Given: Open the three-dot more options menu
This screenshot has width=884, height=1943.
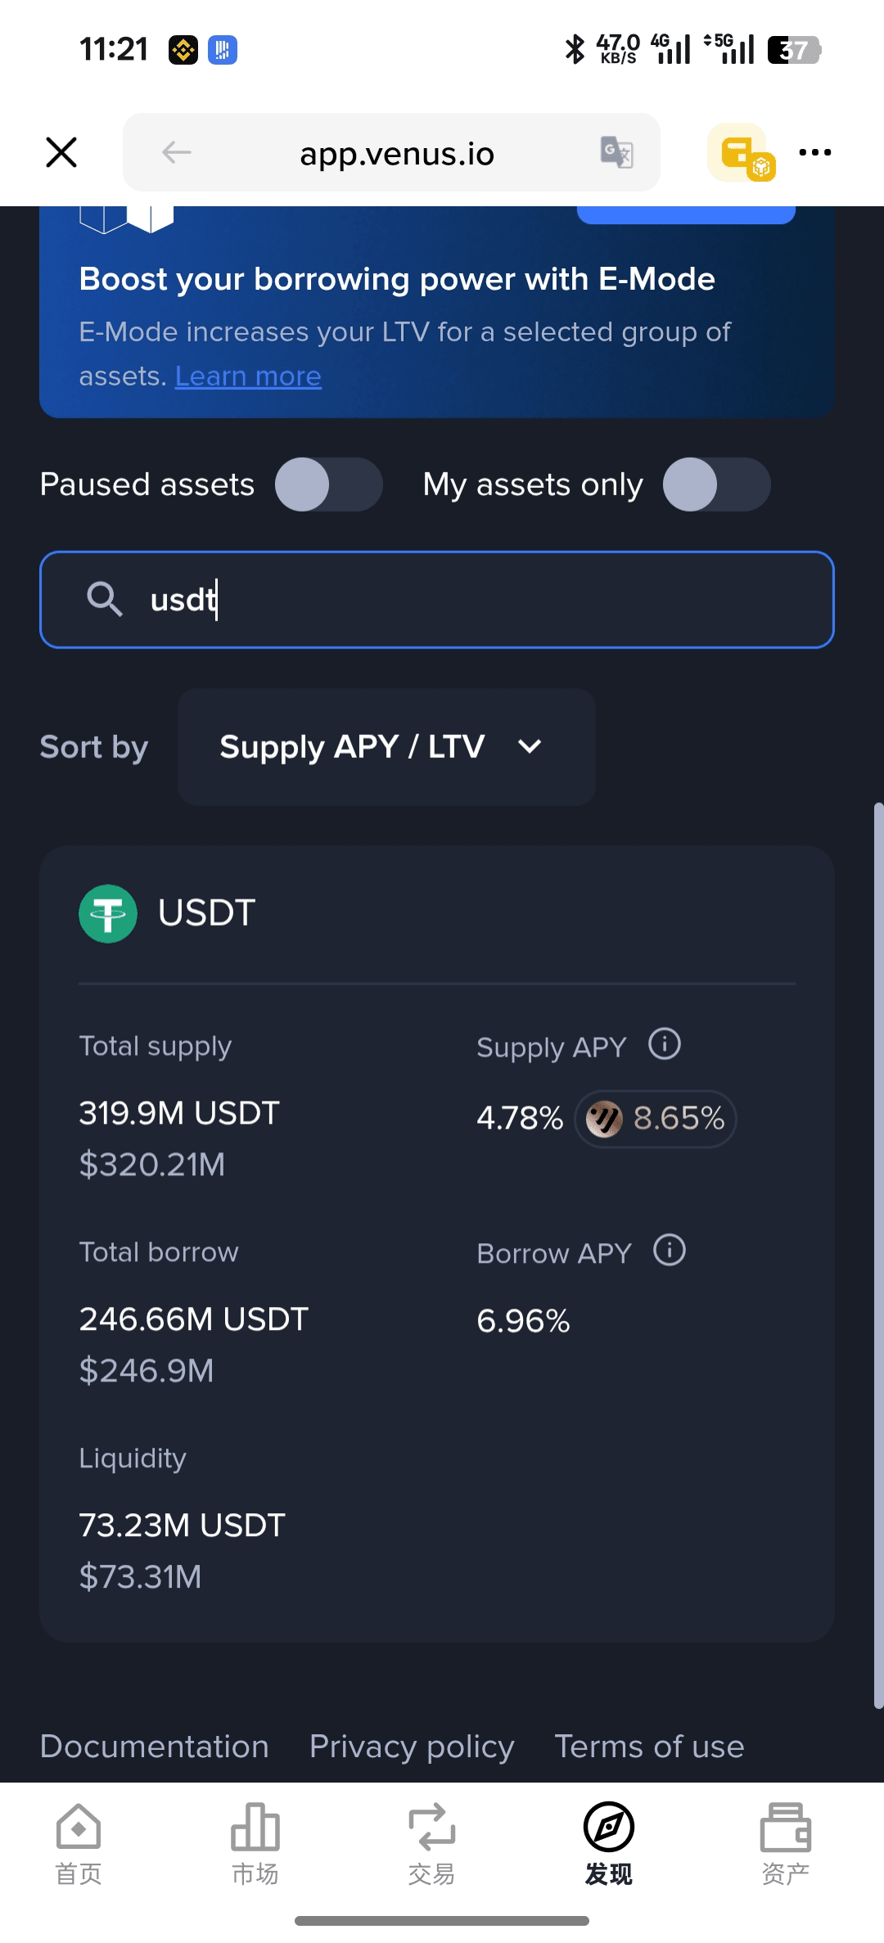Looking at the screenshot, I should click(x=814, y=152).
